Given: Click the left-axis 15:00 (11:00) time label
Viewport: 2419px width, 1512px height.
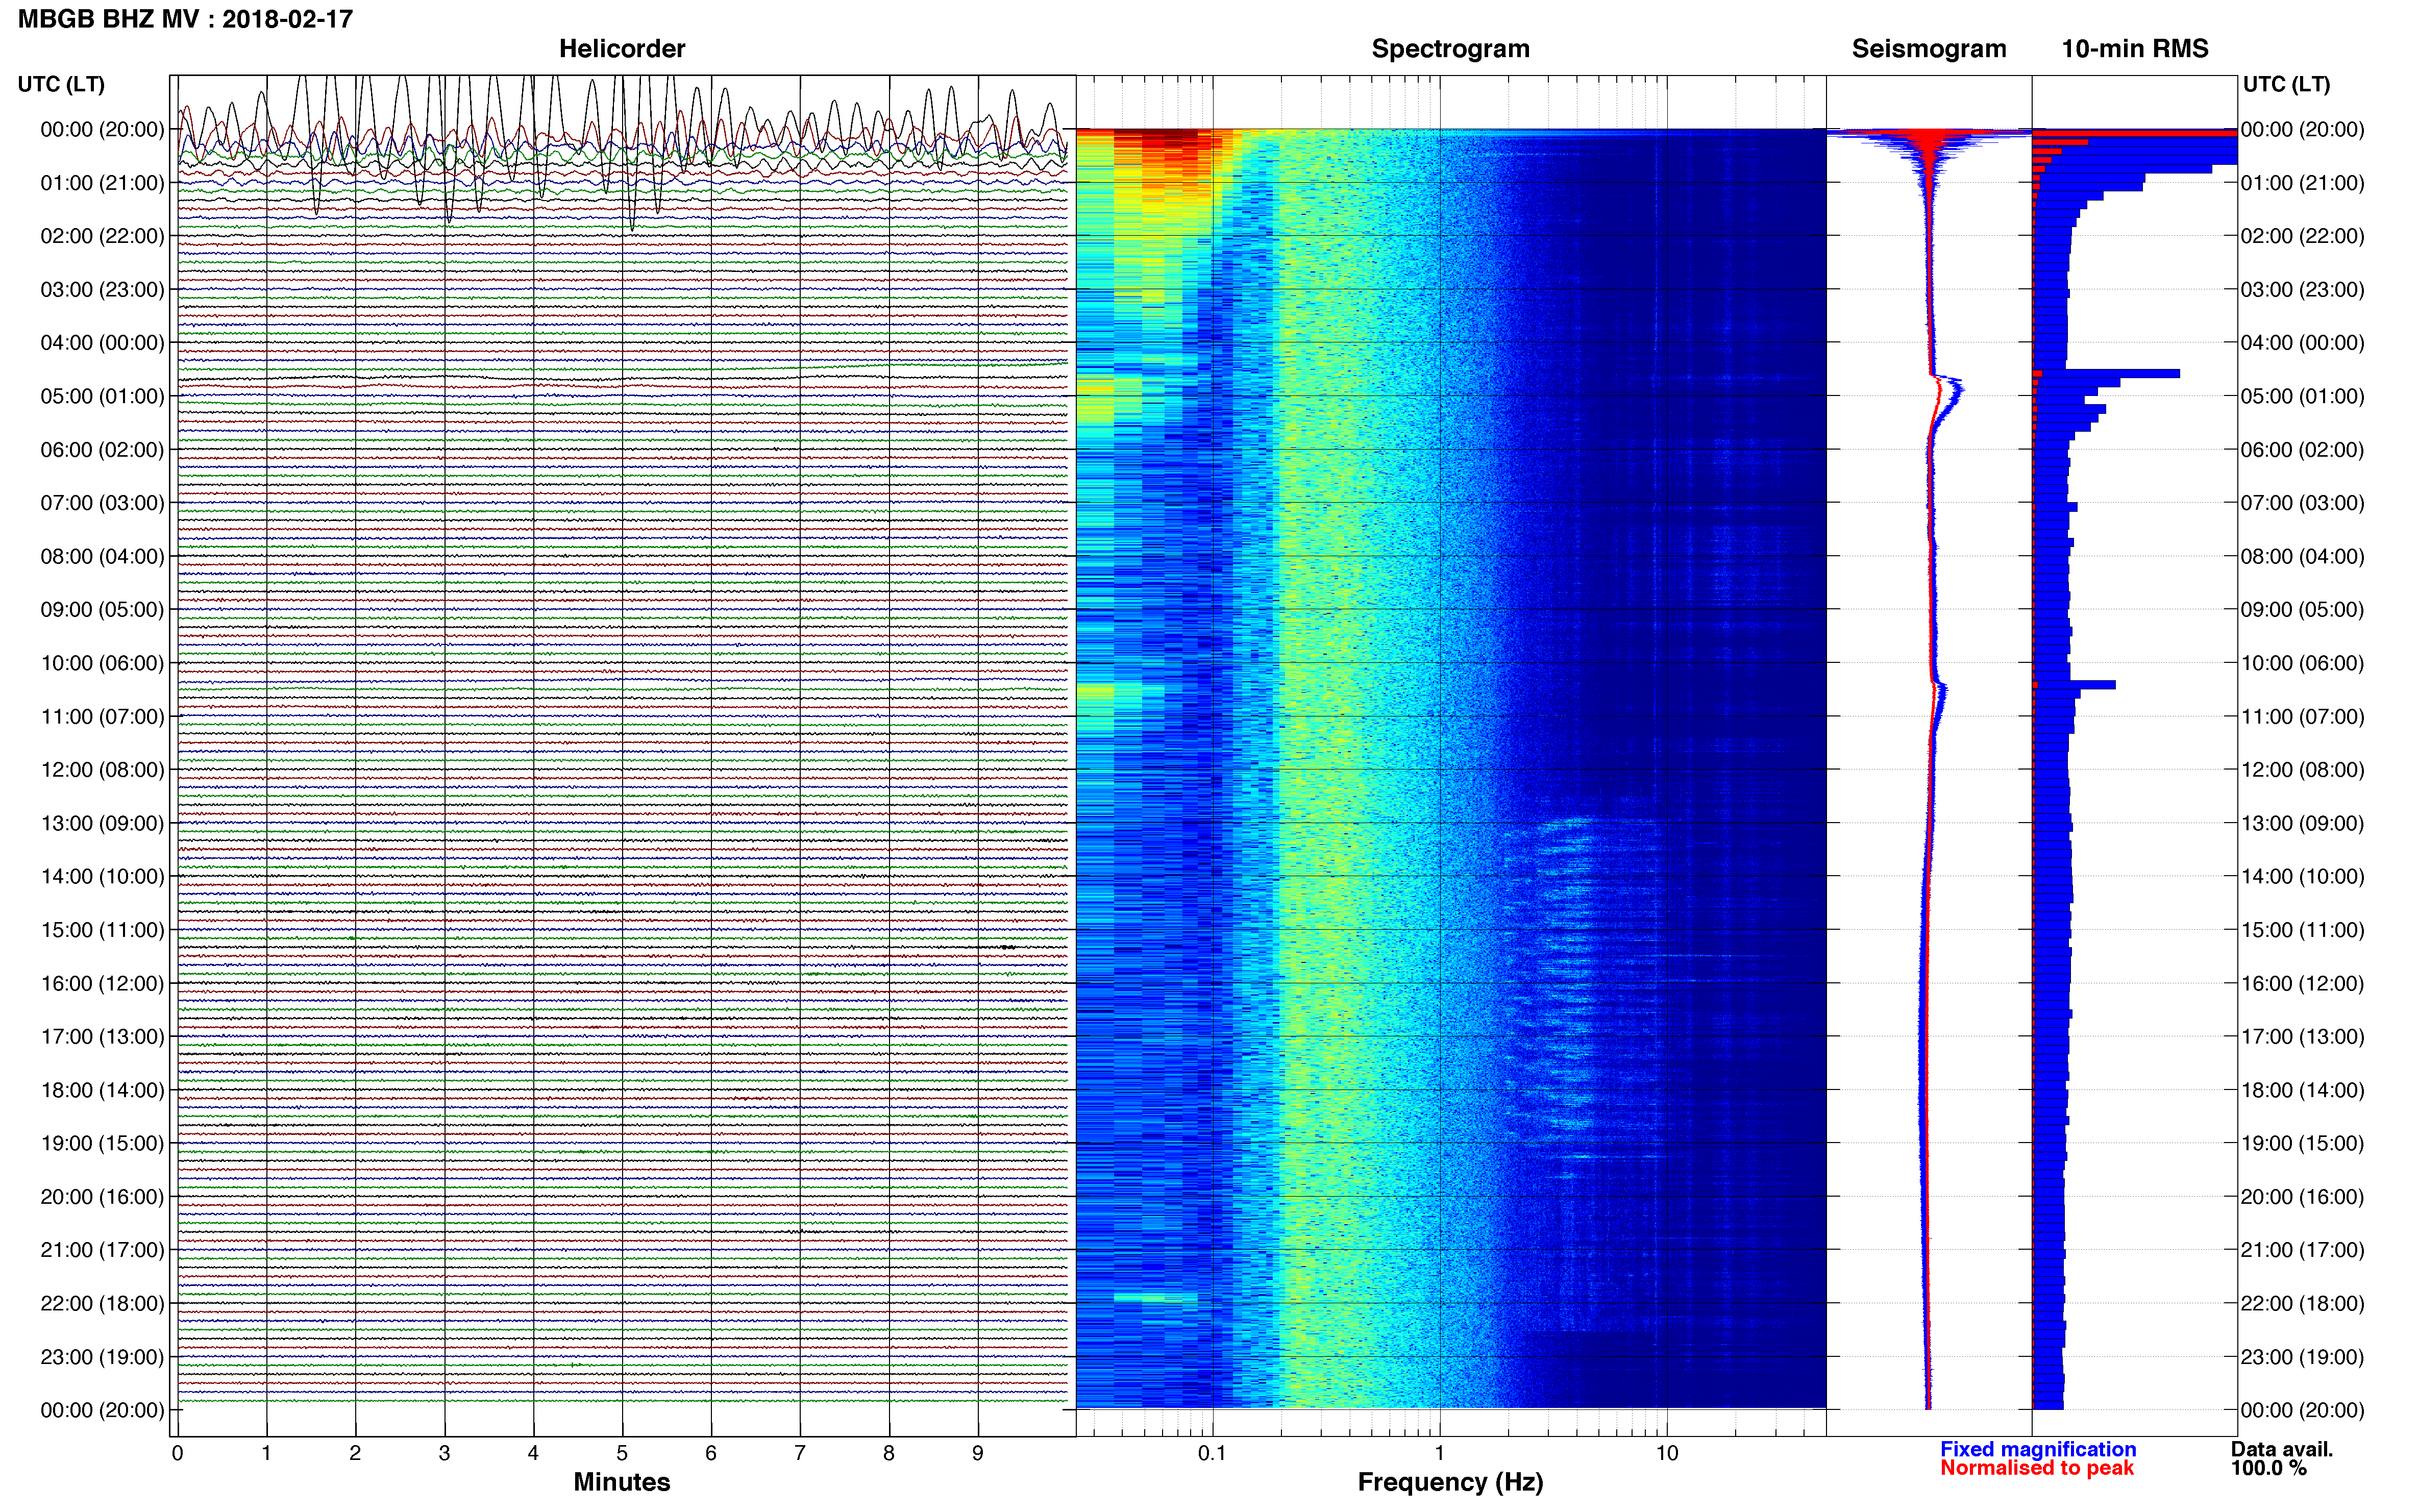Looking at the screenshot, I should click(102, 930).
